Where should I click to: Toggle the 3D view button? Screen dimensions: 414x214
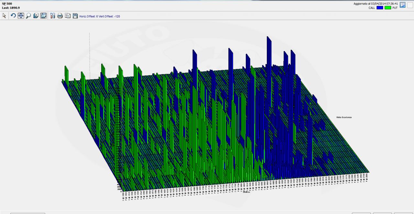click(43, 16)
